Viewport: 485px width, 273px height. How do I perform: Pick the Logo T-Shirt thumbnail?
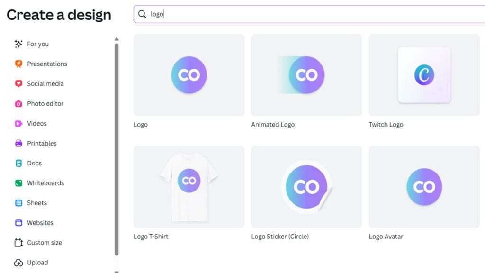pos(189,187)
